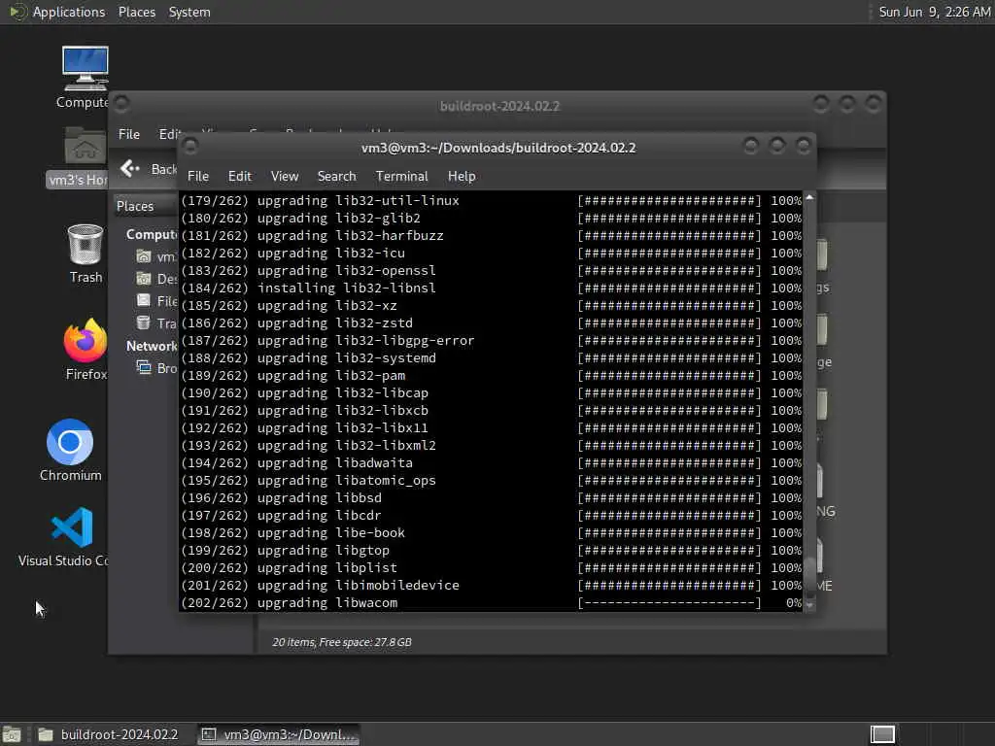Open the terminal Search menu
The height and width of the screenshot is (746, 995).
(x=336, y=177)
